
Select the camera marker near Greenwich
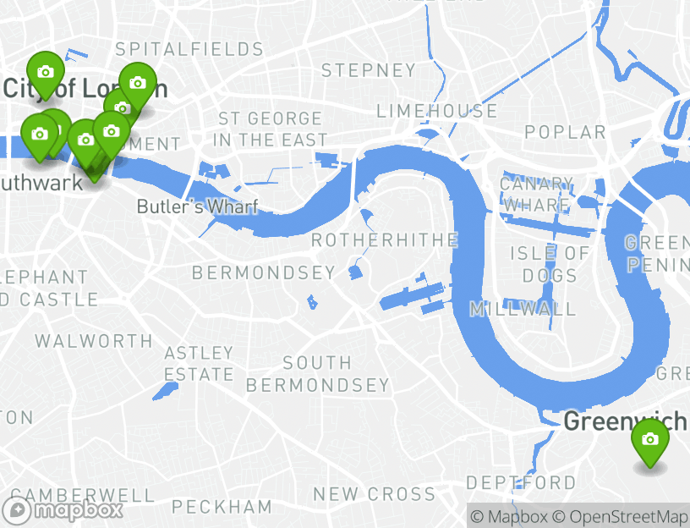[650, 441]
